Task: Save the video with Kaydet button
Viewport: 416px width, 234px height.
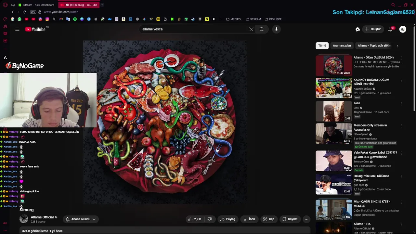Action: [x=290, y=219]
